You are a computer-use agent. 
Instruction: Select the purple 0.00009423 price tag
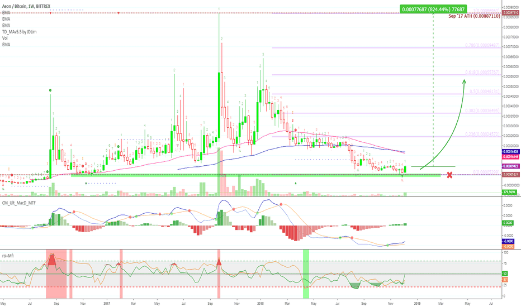click(x=510, y=166)
